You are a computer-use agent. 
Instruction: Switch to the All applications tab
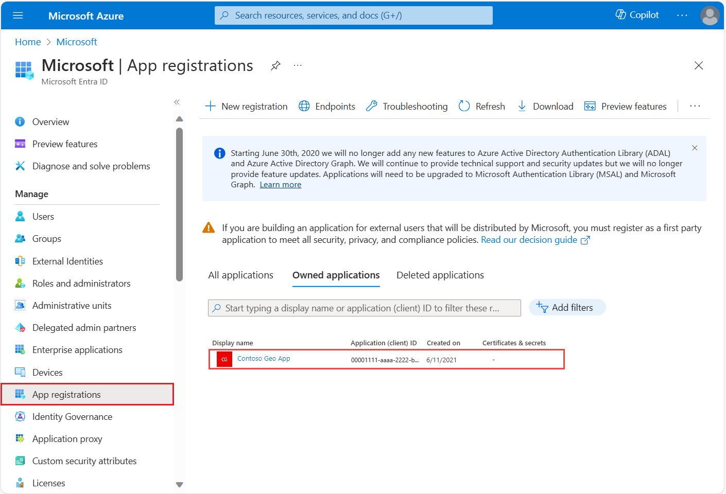click(x=240, y=275)
